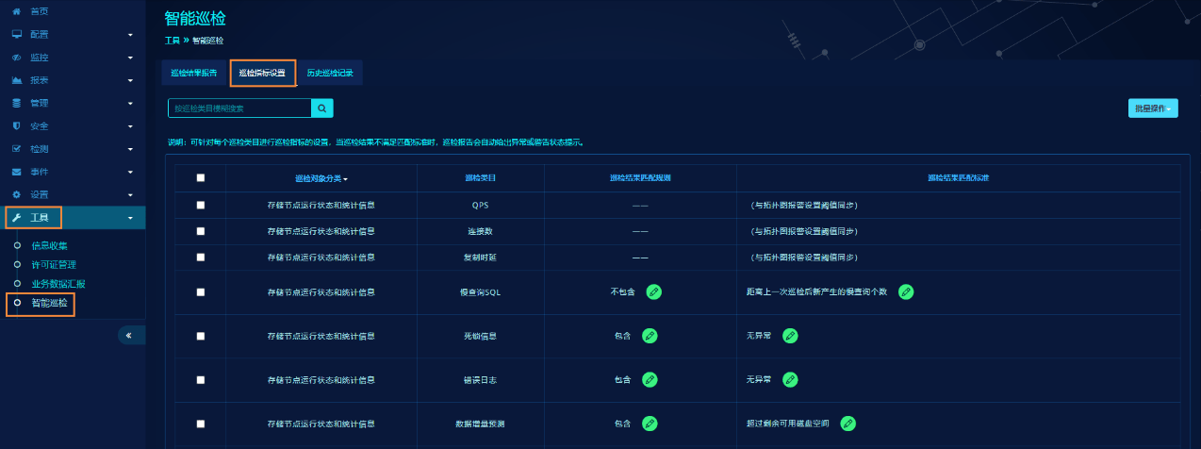
Task: Click the monitor icon for 配置
Action: pos(16,34)
